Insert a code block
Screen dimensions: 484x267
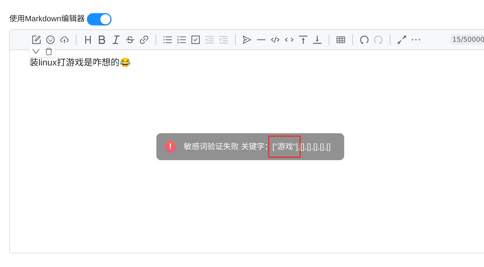(275, 40)
